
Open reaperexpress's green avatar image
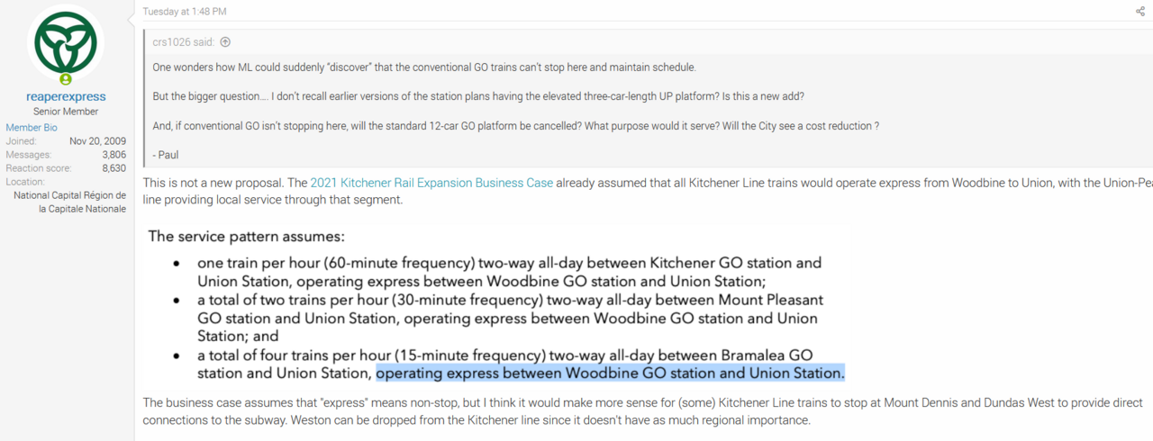[x=67, y=43]
